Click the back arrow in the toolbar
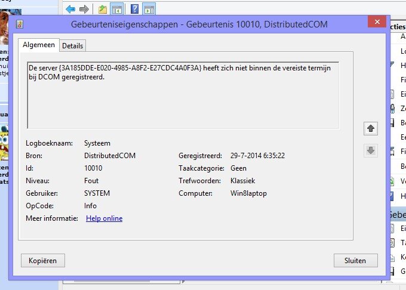Viewport: 406px width, 290px height. [70, 9]
